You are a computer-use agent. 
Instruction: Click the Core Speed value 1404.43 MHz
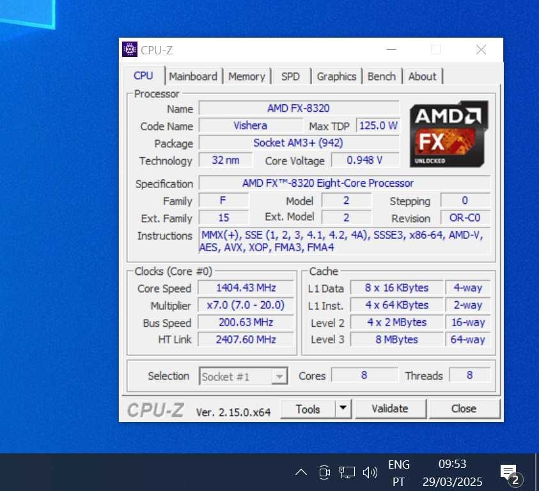[x=246, y=288]
